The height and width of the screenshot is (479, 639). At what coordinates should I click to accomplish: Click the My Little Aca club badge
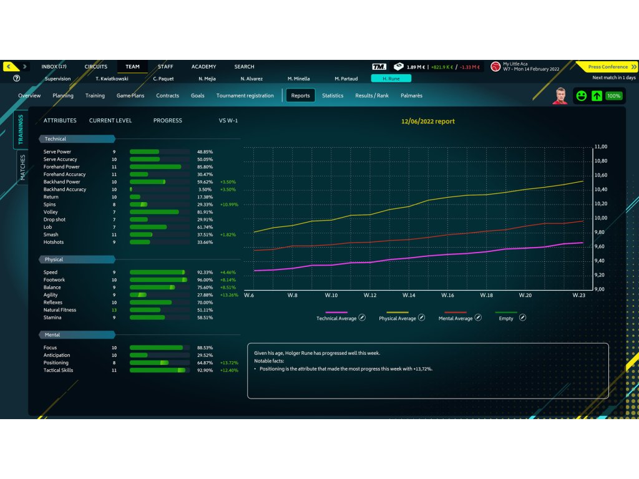point(495,67)
